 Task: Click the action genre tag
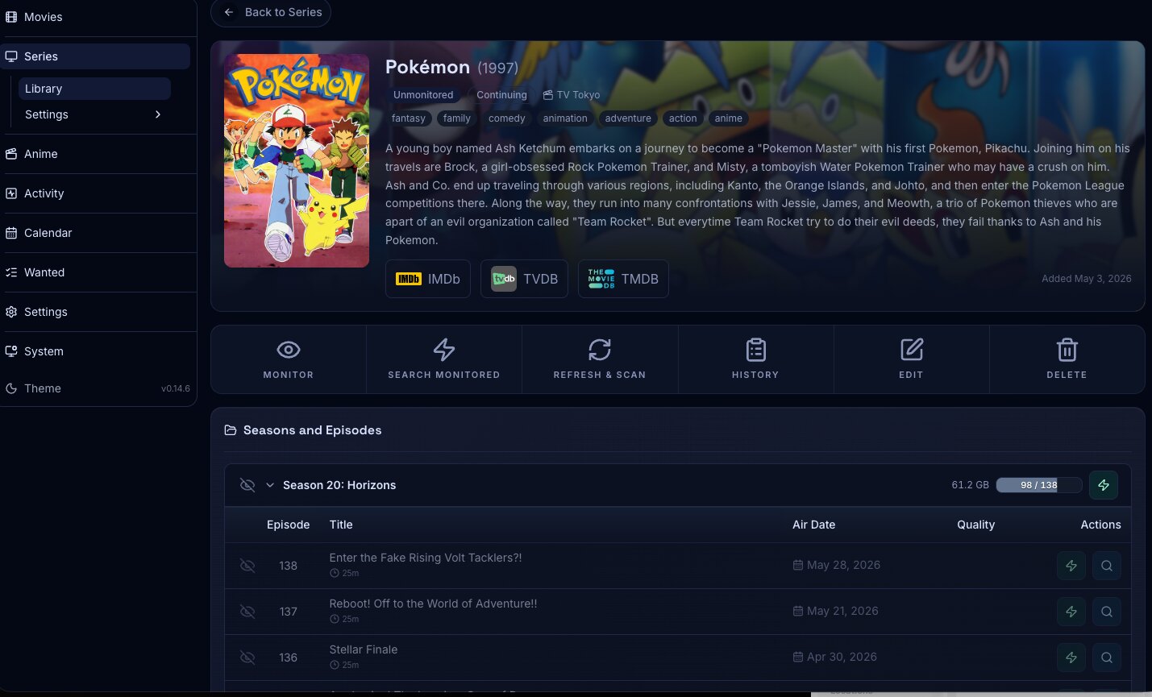683,118
